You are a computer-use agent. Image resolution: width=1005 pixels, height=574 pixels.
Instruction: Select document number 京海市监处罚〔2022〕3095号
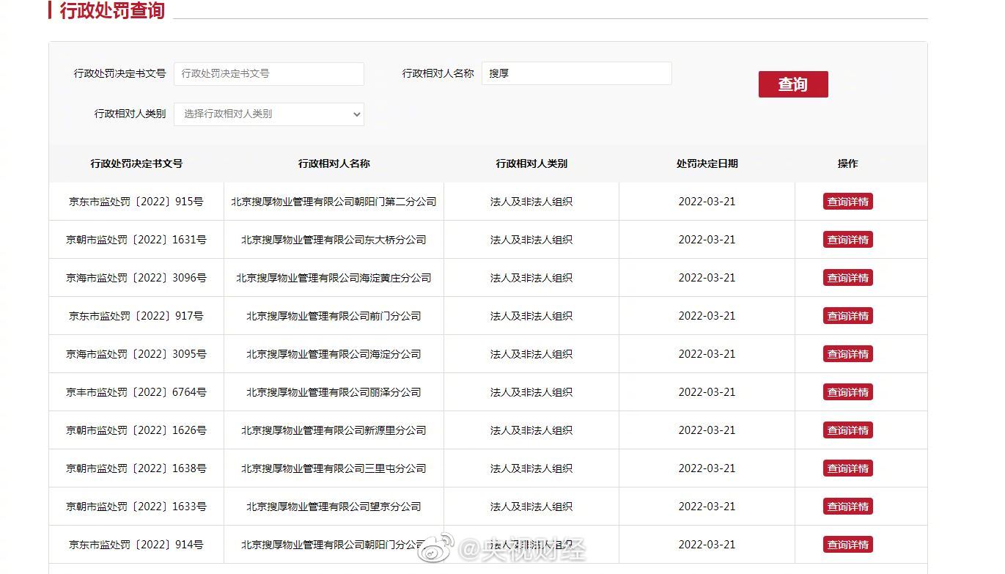click(x=136, y=354)
